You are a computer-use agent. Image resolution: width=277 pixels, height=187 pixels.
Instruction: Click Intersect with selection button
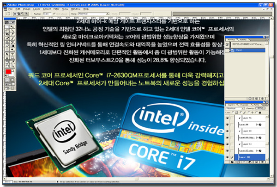(26, 14)
